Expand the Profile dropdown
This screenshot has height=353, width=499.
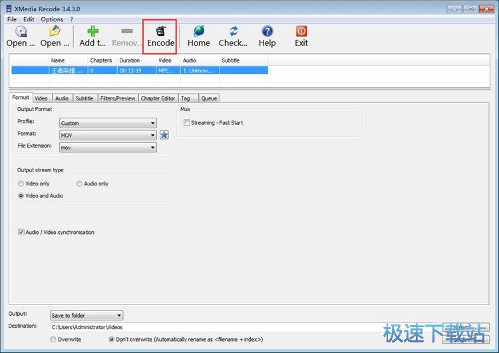pyautogui.click(x=108, y=123)
